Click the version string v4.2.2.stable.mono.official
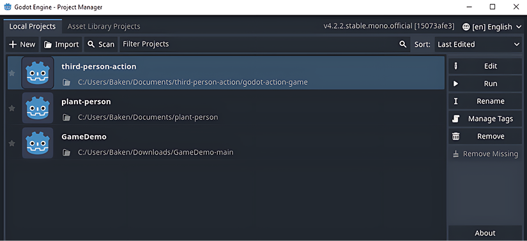Image resolution: width=527 pixels, height=241 pixels. pos(389,26)
